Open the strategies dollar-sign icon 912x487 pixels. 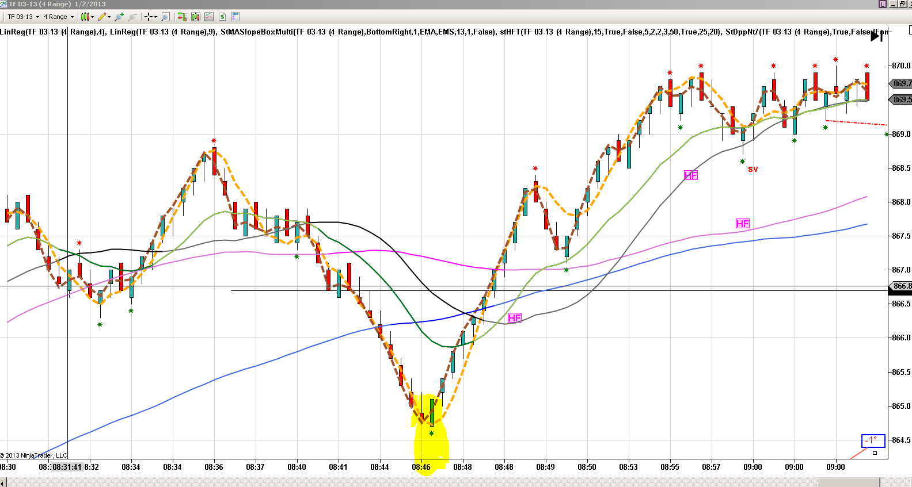[x=222, y=17]
